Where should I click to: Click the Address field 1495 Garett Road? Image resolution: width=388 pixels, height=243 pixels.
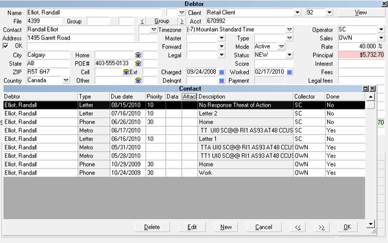pos(80,38)
